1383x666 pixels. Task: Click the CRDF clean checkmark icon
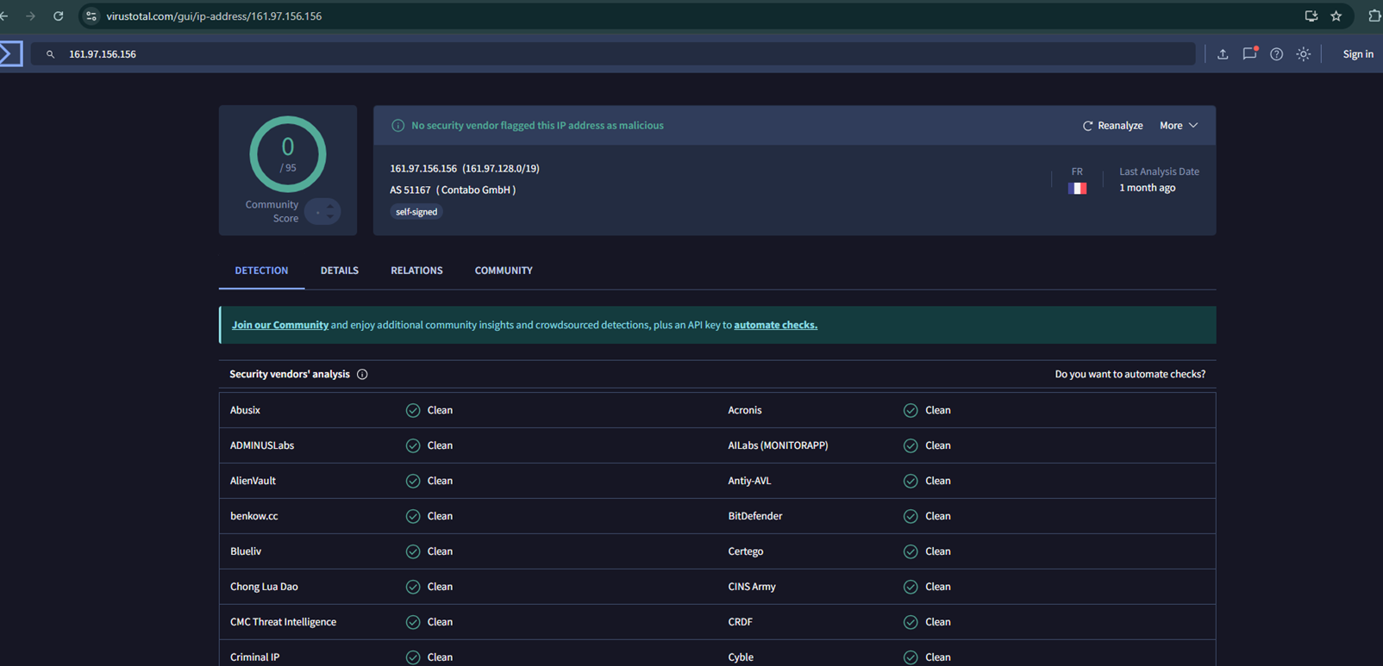(x=911, y=622)
